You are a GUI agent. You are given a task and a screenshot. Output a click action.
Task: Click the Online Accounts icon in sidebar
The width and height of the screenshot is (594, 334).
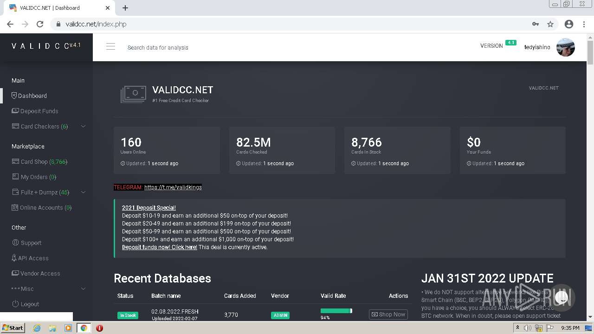coord(15,207)
